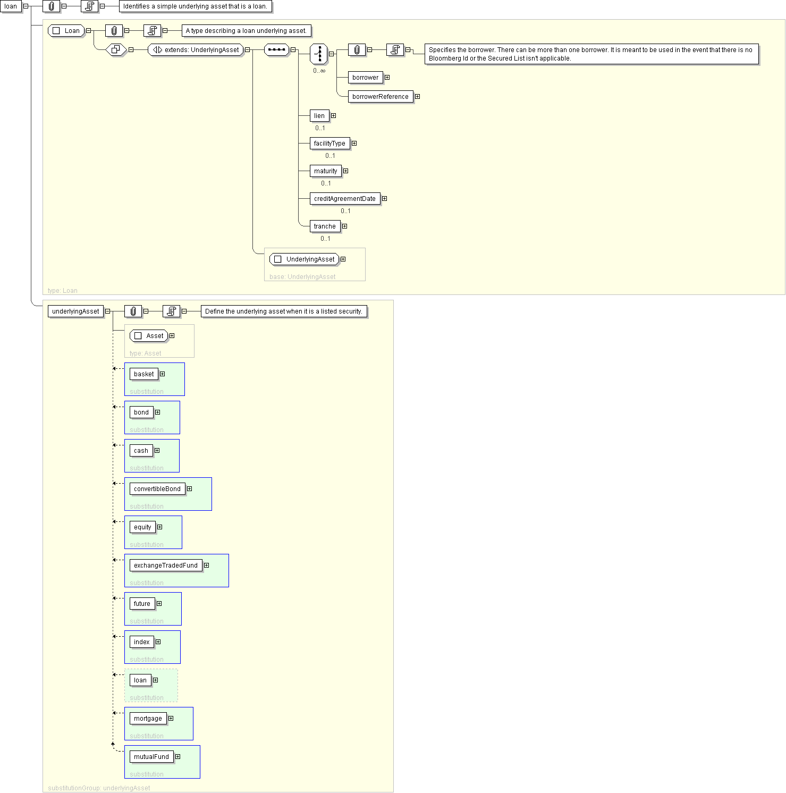
Task: Expand the basket substitution element
Action: click(162, 374)
